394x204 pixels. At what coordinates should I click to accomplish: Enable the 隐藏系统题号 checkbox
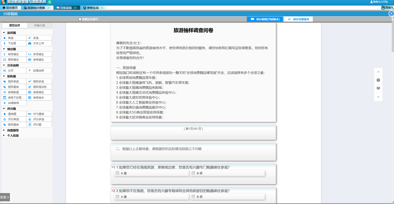pos(79,19)
